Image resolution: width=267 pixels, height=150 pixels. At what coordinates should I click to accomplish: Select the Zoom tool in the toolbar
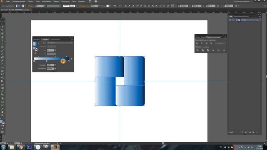coord(3,115)
